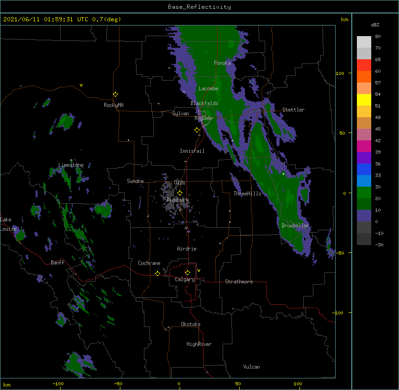
Task: Click the white plus marker northeast of ThreeHills
Action: click(x=283, y=174)
